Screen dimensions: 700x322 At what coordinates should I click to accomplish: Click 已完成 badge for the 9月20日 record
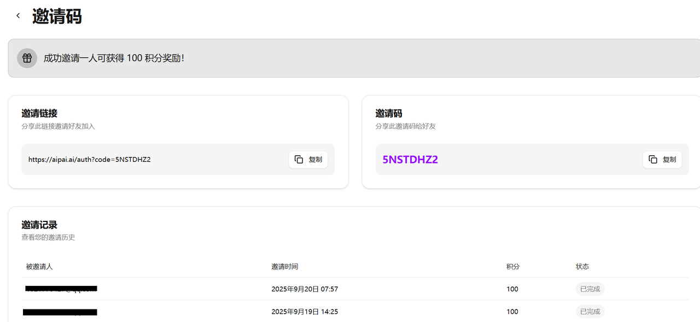pyautogui.click(x=590, y=289)
